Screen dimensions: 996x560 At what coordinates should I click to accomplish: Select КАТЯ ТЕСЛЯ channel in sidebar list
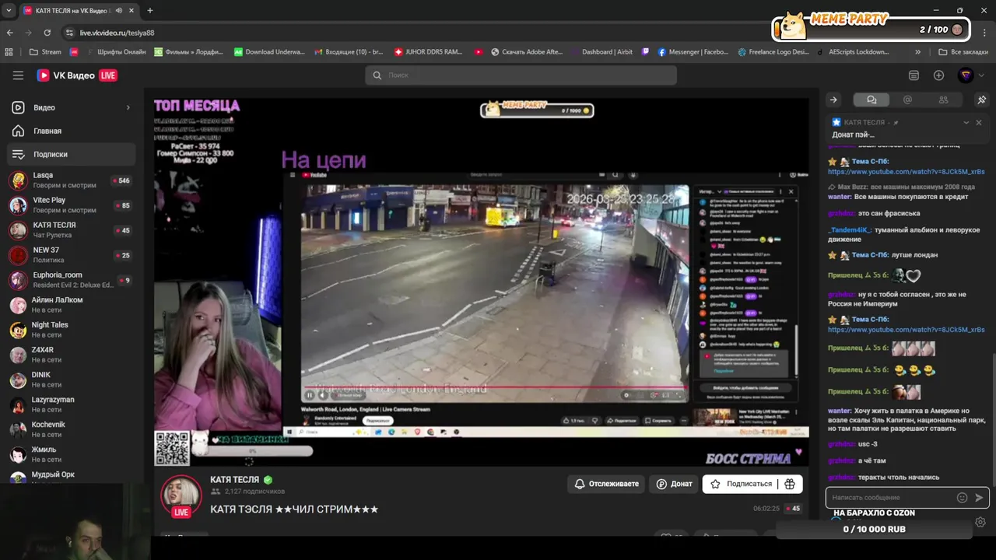point(71,230)
